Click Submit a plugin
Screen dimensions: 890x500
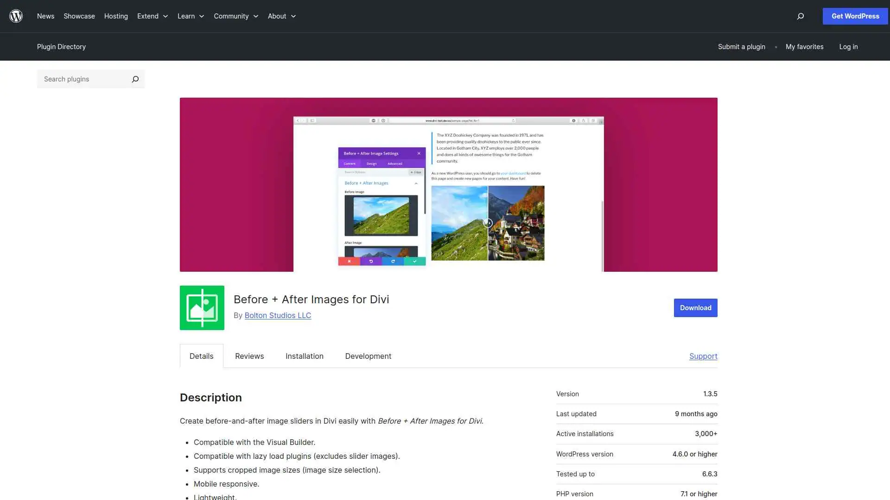(741, 46)
